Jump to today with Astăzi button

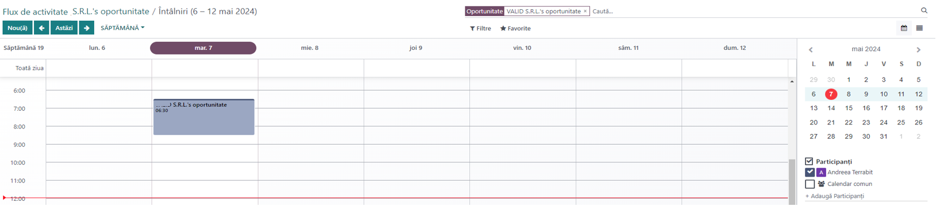click(x=64, y=28)
